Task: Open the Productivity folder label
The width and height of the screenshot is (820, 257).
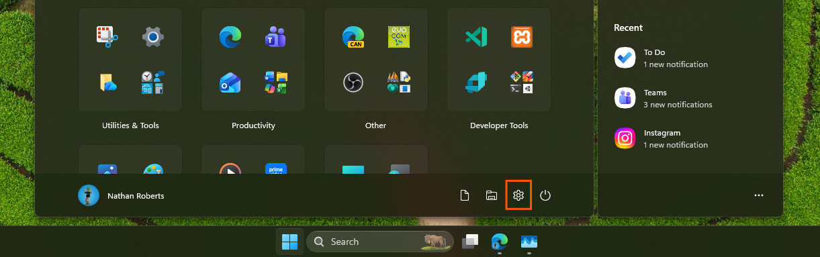Action: [x=253, y=125]
